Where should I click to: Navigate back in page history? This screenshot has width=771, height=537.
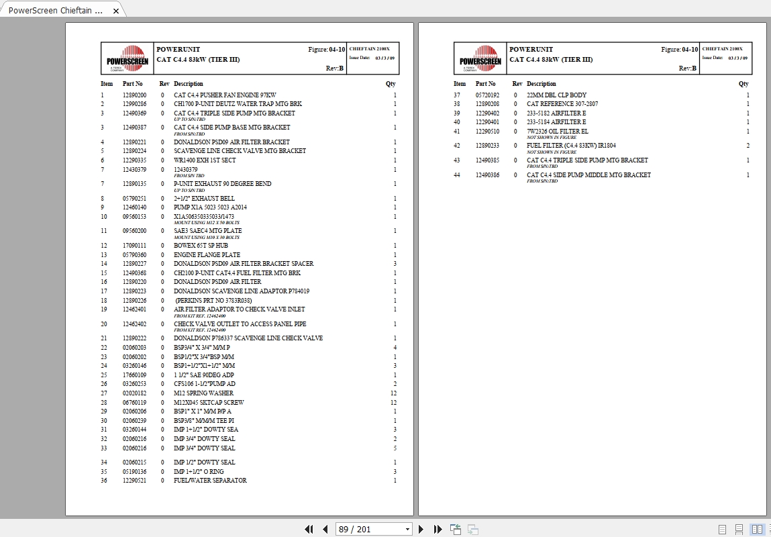pos(455,530)
